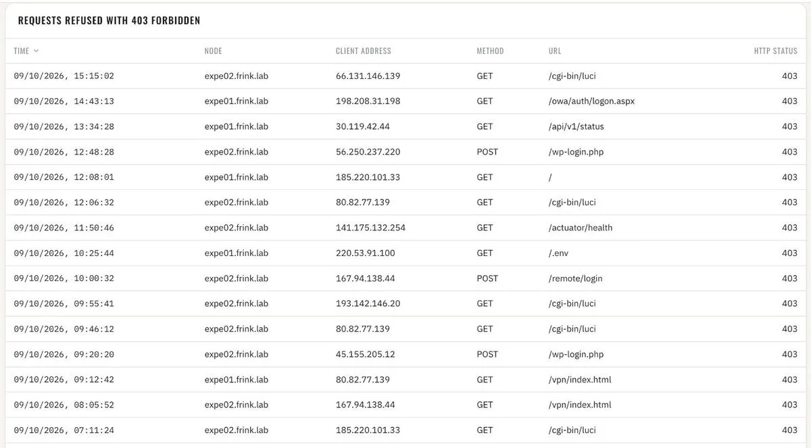Select client address 185.220.101.33 at 07:11:24
This screenshot has width=811, height=448.
(x=368, y=430)
